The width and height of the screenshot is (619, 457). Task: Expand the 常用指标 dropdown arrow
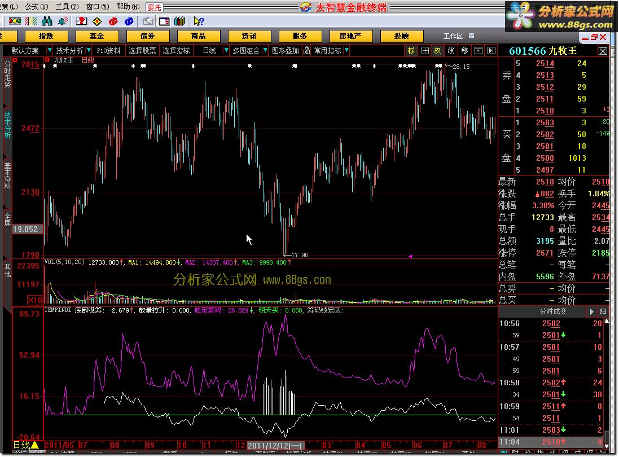click(x=346, y=51)
